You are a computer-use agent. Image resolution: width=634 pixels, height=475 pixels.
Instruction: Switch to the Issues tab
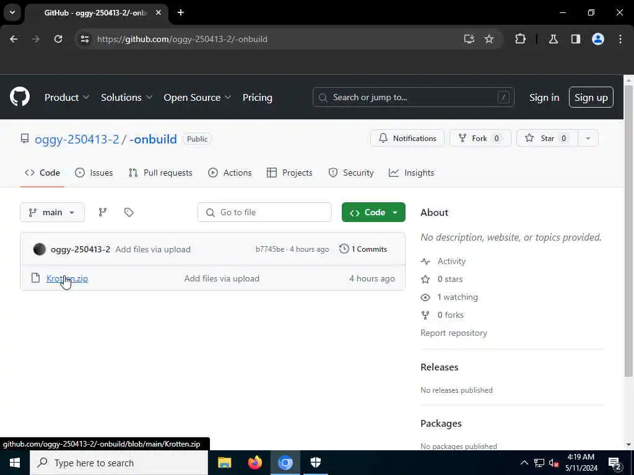pyautogui.click(x=94, y=173)
